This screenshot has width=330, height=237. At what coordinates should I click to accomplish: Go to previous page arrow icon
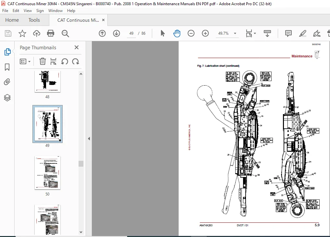[102, 33]
